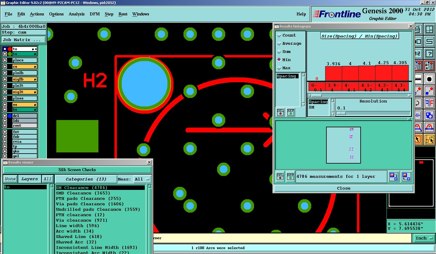Click the rotate arrow icon in right toolbar

(x=418, y=103)
